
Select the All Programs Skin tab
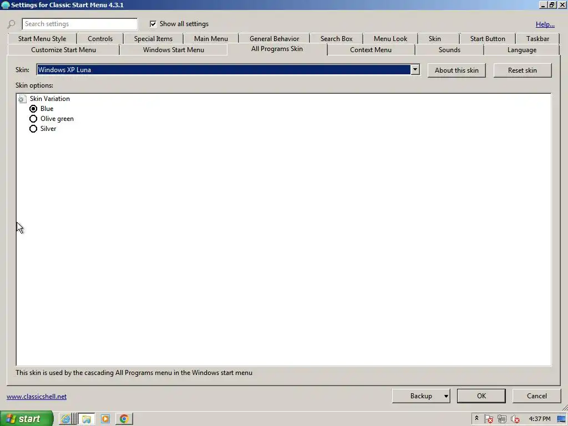pos(277,49)
